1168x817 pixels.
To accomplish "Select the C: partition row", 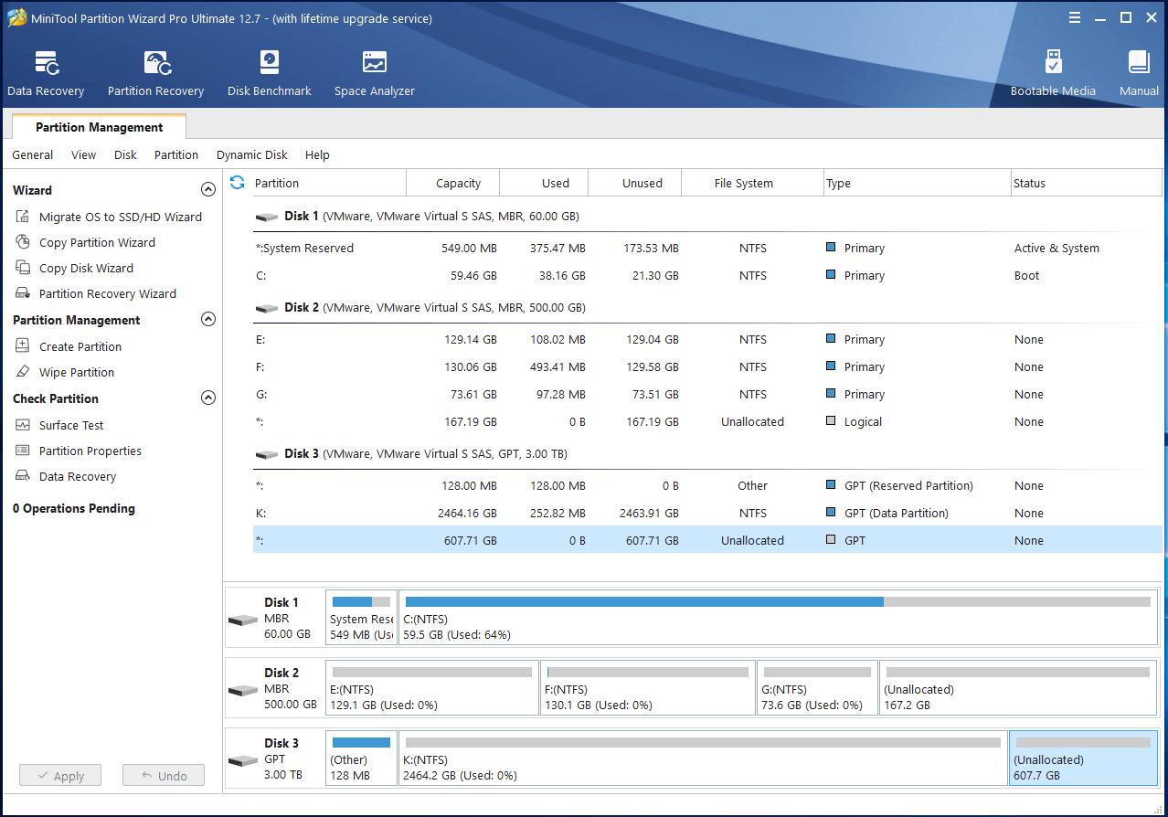I will pos(707,275).
